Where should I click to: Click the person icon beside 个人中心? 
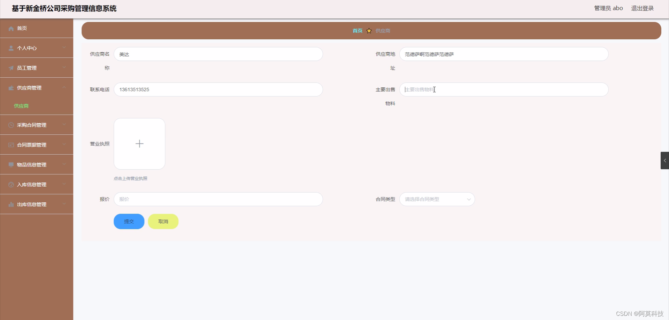click(x=11, y=48)
